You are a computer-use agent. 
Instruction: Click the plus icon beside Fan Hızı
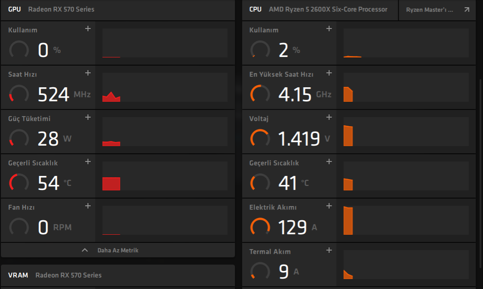tap(88, 206)
